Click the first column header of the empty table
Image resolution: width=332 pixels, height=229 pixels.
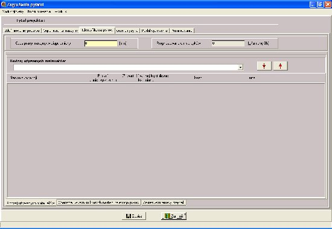(x=24, y=78)
